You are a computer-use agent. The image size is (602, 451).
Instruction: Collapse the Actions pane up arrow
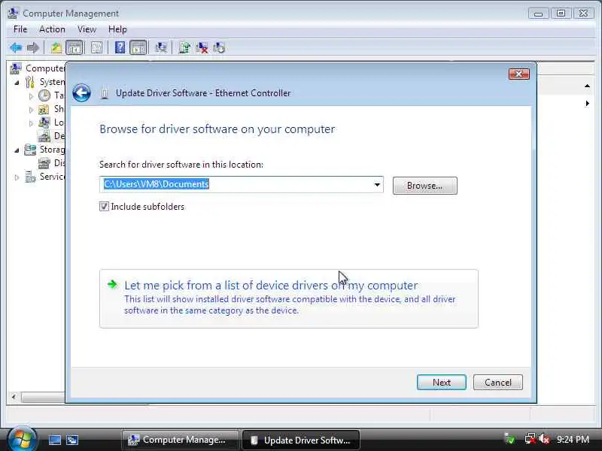click(x=587, y=86)
